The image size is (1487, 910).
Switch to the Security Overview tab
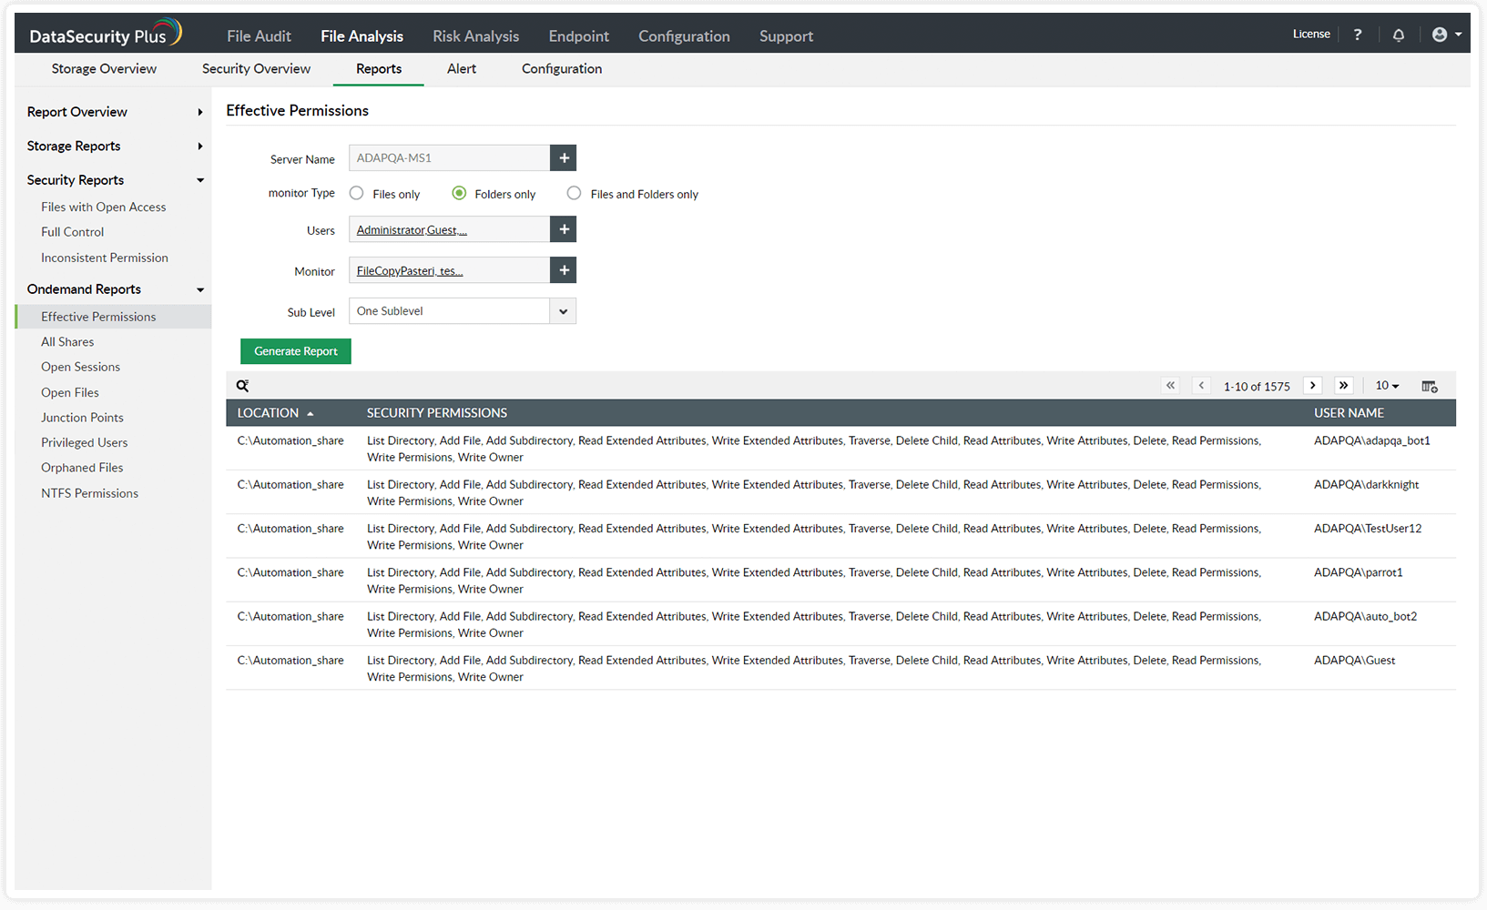click(256, 69)
